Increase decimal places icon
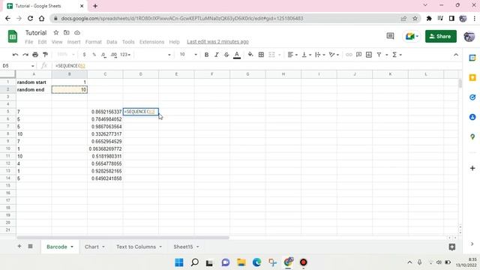 point(114,55)
